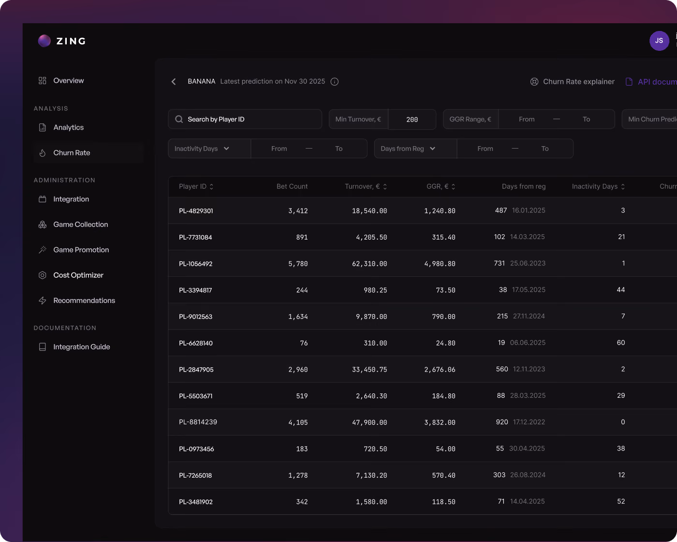Click the GGR Range From field

click(527, 119)
